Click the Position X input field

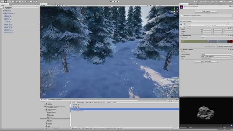point(207,29)
